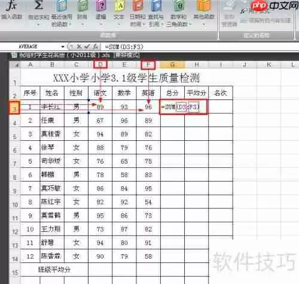This screenshot has width=299, height=284.
Task: Click the name cell 舒慧
Action: [52, 243]
